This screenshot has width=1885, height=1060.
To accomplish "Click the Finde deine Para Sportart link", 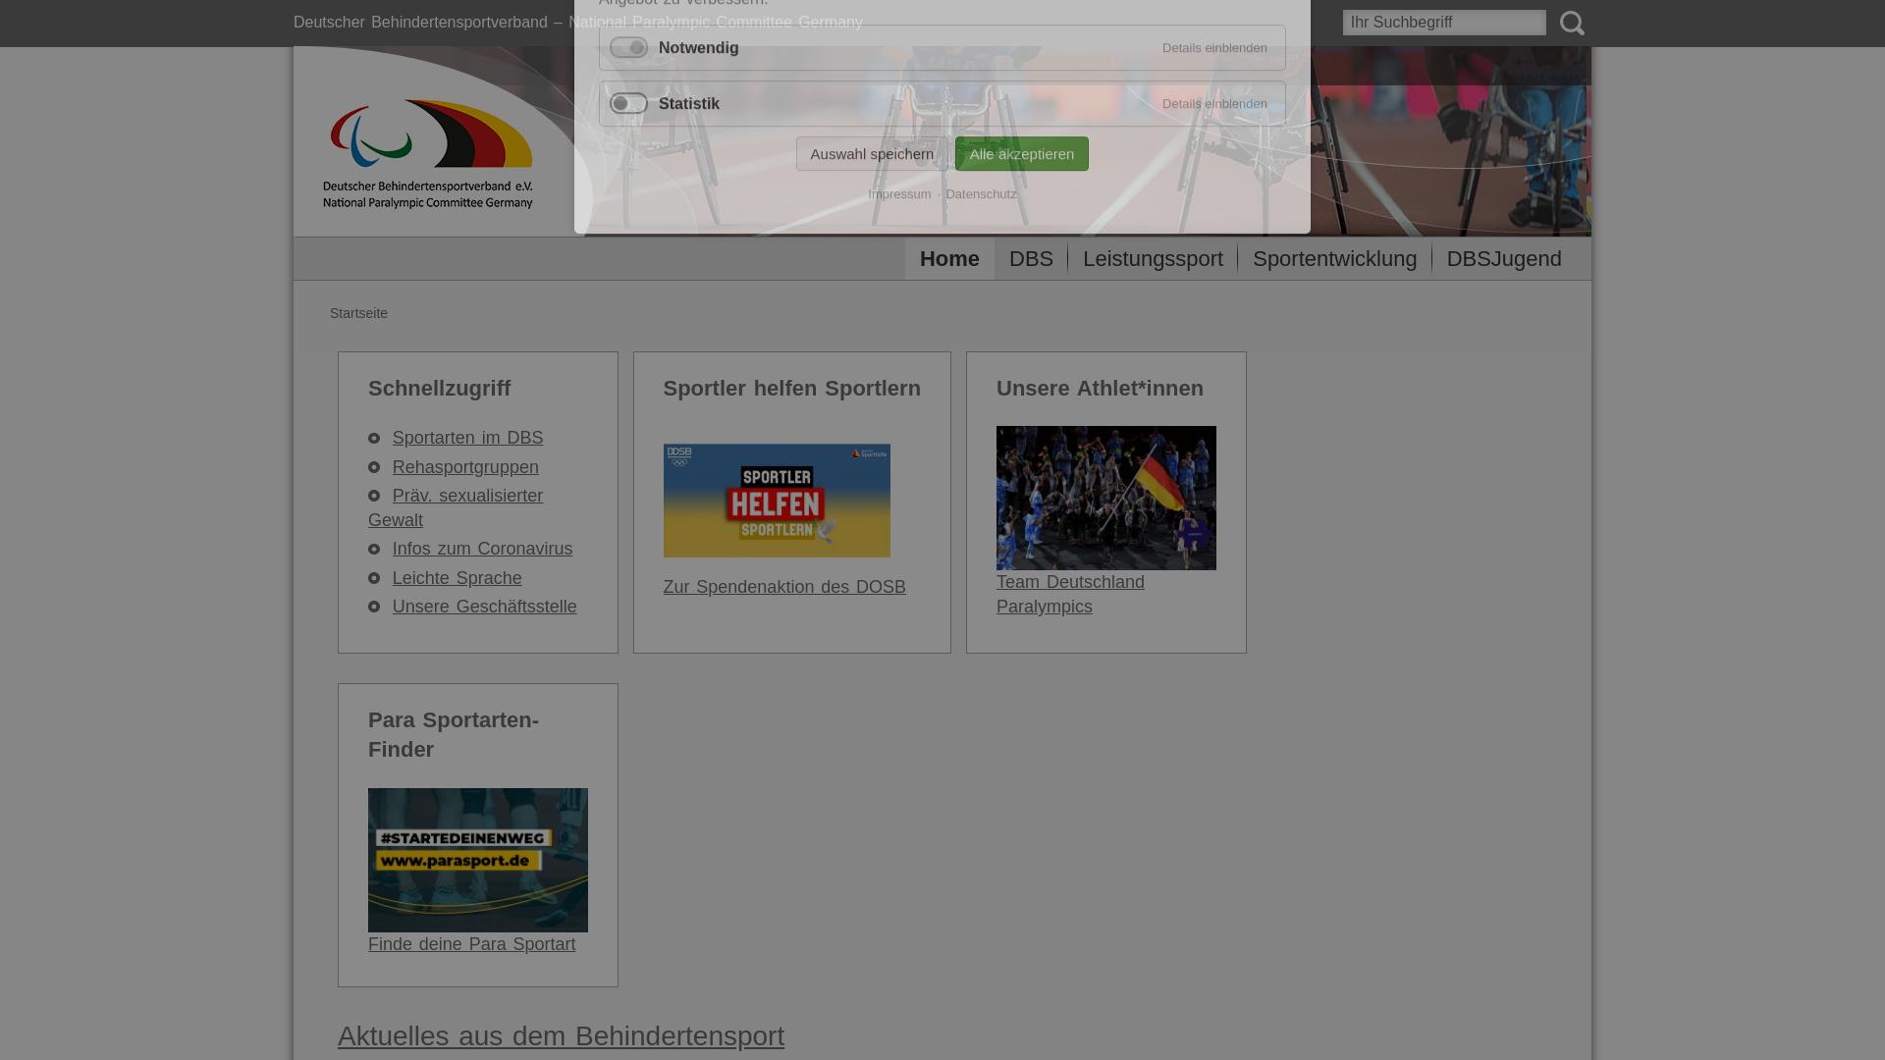I will pos(471,943).
